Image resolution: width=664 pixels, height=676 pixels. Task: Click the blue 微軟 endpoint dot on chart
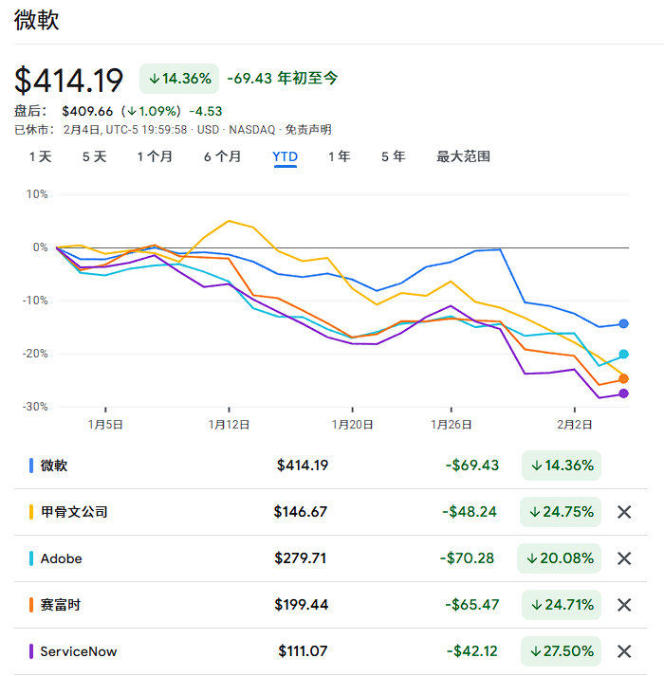click(x=623, y=324)
